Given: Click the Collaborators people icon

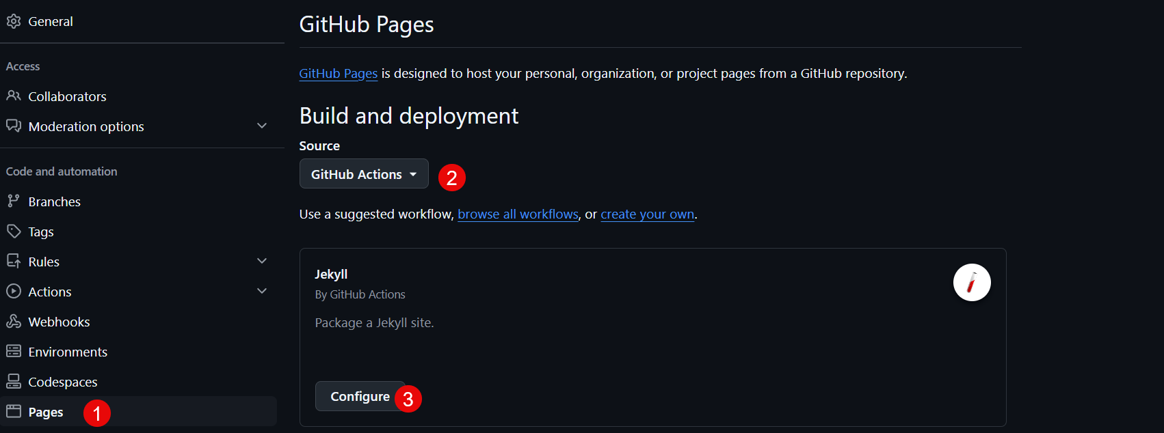Looking at the screenshot, I should click(14, 96).
